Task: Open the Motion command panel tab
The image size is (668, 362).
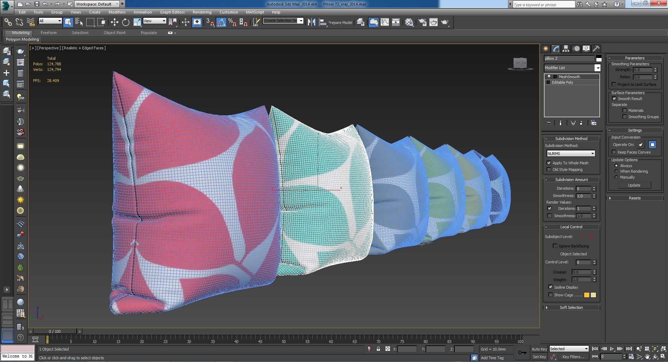Action: click(576, 49)
